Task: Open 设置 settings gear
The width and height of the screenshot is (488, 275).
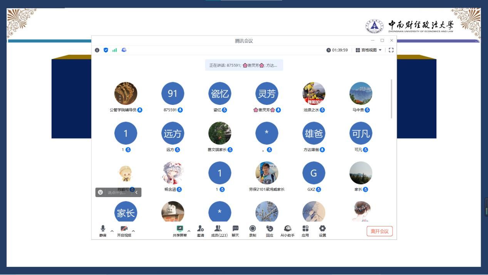Action: coord(322,231)
